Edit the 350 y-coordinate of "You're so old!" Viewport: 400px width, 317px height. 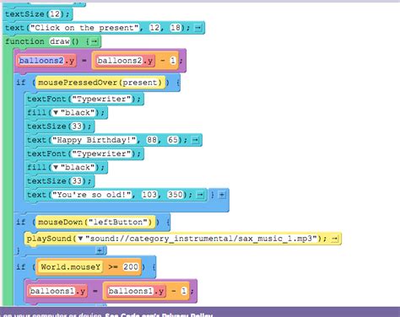tap(175, 195)
